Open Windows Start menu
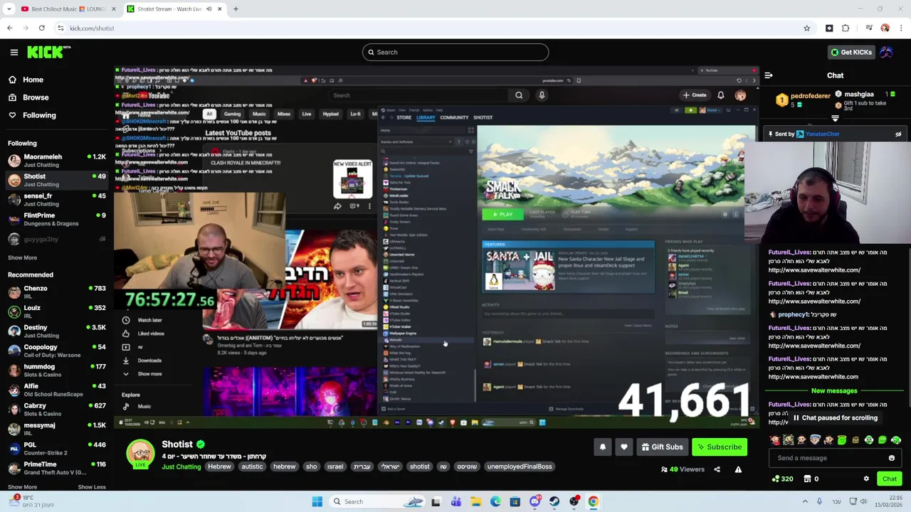 (x=317, y=501)
